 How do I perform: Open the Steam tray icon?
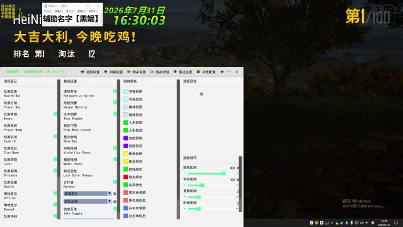[341, 223]
